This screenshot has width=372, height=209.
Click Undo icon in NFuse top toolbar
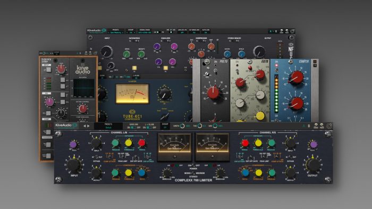pos(281,31)
